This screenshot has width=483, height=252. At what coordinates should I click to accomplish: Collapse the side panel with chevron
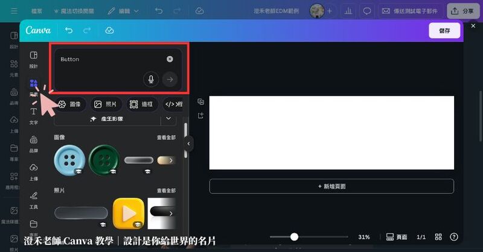189,143
